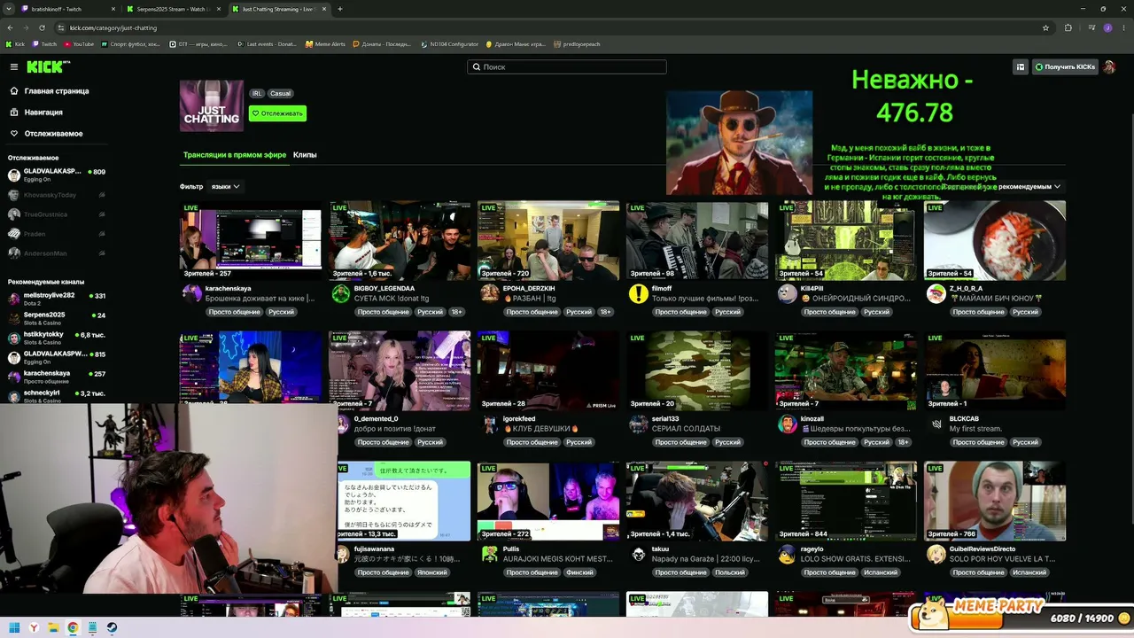Click Польский tag under takuu
The image size is (1134, 638).
(730, 572)
